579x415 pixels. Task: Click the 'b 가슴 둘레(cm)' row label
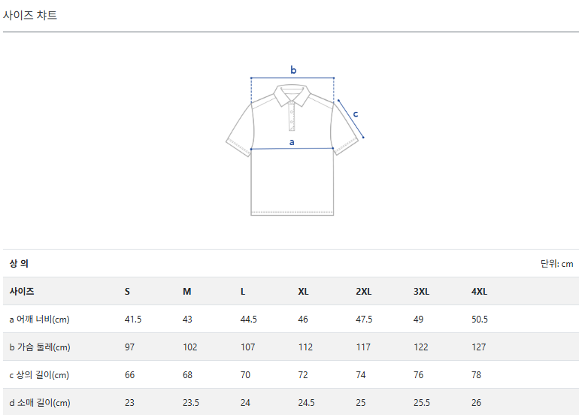tap(39, 347)
